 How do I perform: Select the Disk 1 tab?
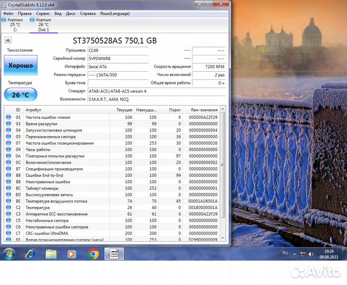point(43,25)
